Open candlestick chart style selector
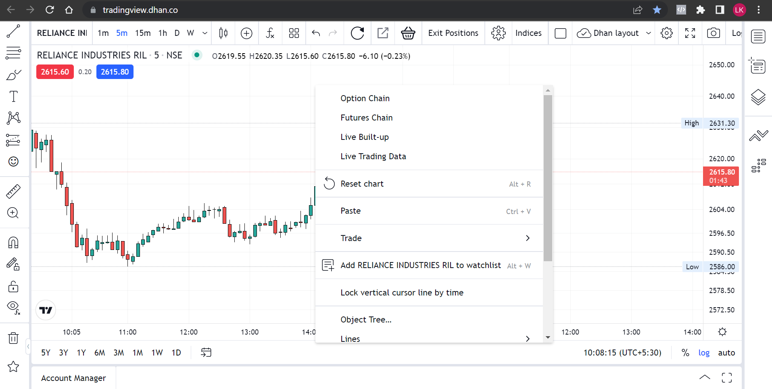The width and height of the screenshot is (772, 389). pyautogui.click(x=223, y=33)
